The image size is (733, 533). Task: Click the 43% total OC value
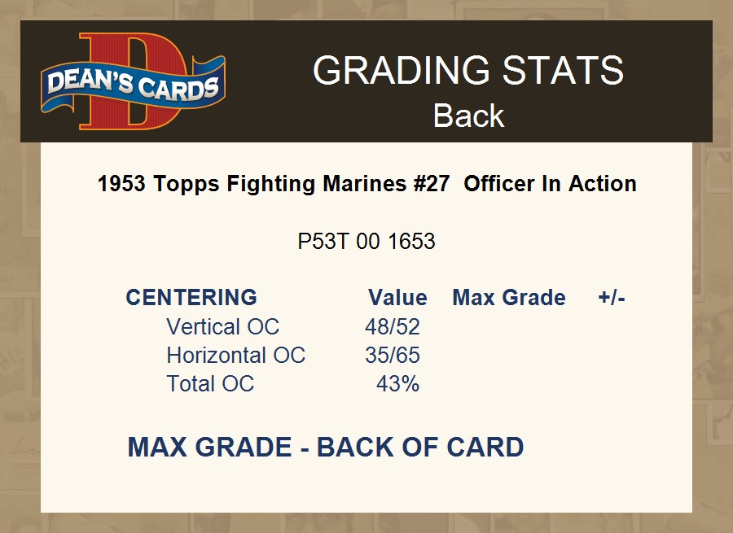click(x=397, y=384)
